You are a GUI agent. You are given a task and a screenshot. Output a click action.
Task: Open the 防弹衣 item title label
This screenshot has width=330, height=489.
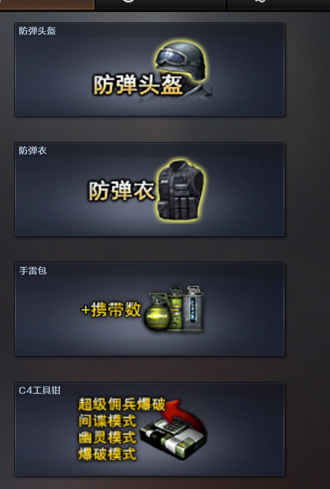[32, 151]
